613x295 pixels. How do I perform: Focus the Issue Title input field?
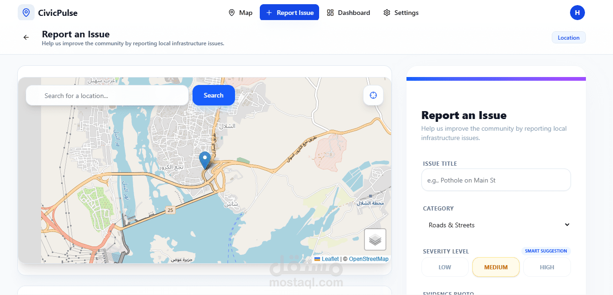click(496, 180)
